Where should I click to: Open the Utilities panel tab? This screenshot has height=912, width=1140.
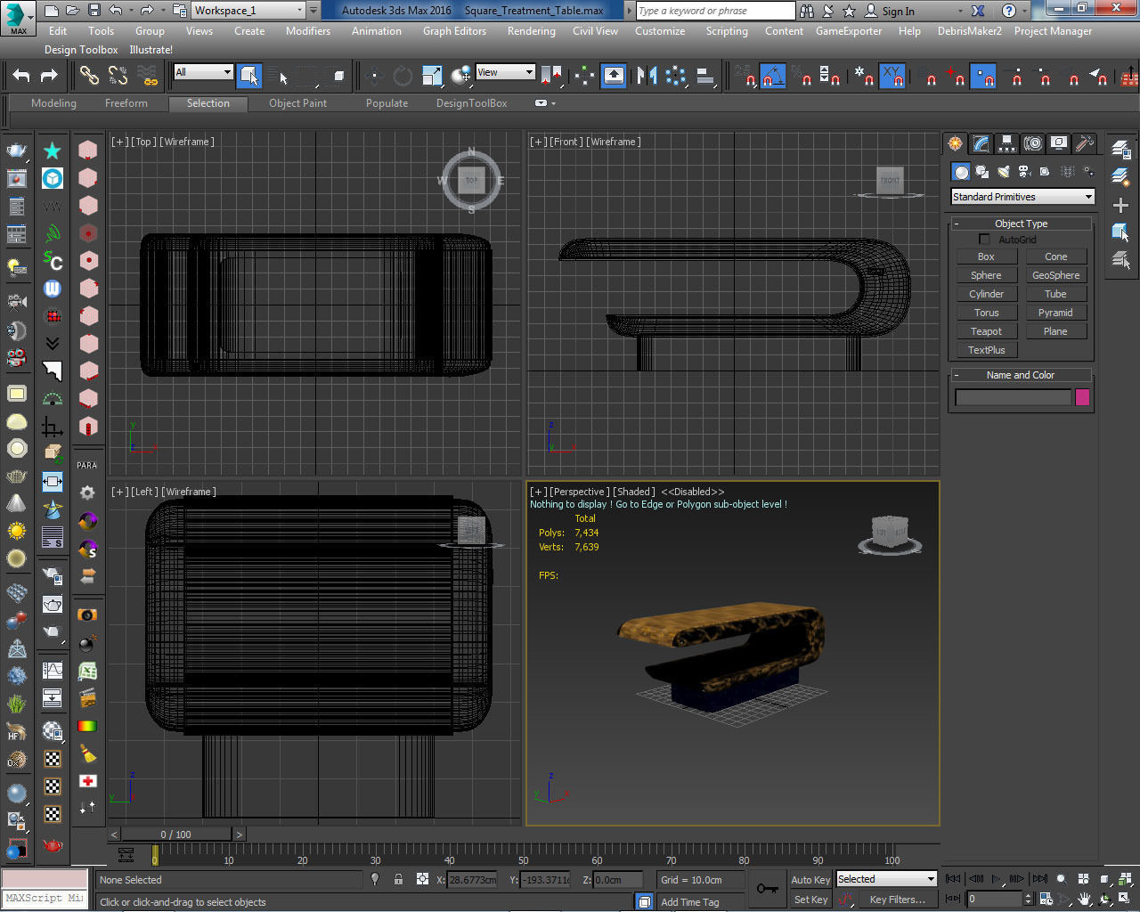(1085, 143)
